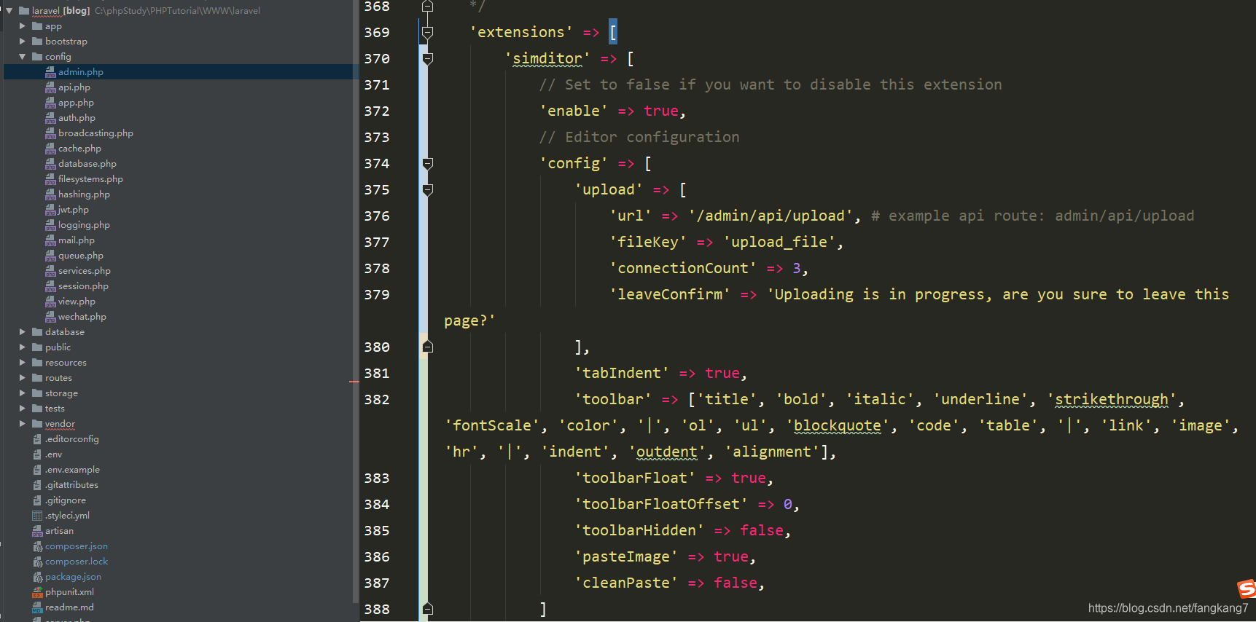Expand the resources folder arrow
Image resolution: width=1256 pixels, height=622 pixels.
pyautogui.click(x=23, y=363)
